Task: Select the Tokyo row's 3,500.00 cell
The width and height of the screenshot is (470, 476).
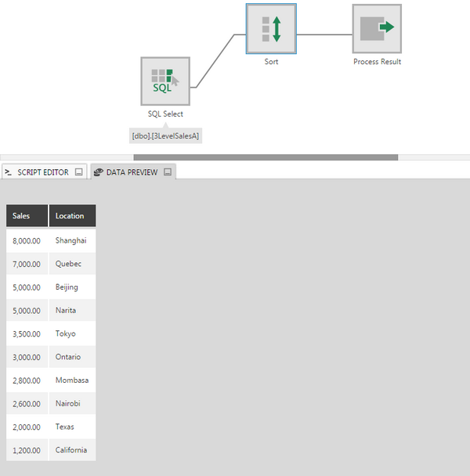Action: point(27,334)
